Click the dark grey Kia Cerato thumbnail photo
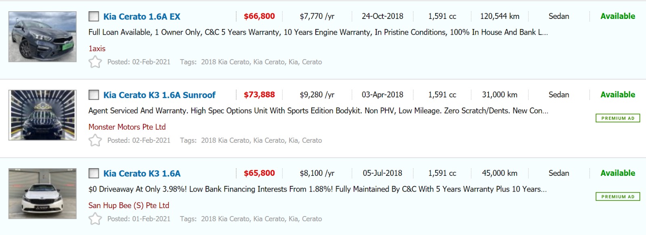 (42, 37)
